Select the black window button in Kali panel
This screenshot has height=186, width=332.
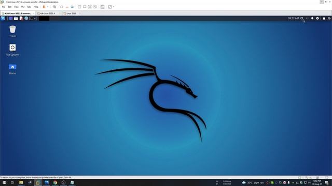[x=44, y=19]
